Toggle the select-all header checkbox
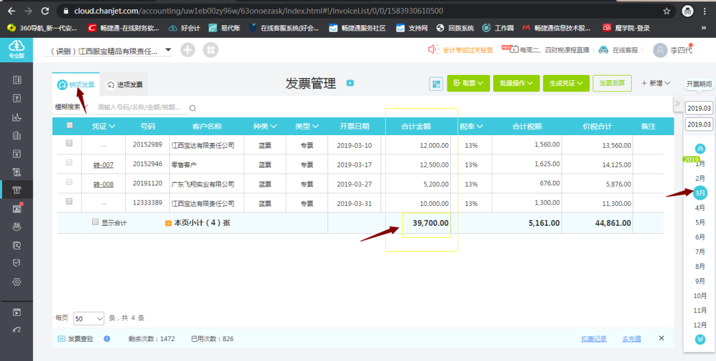This screenshot has width=716, height=361. coord(70,125)
